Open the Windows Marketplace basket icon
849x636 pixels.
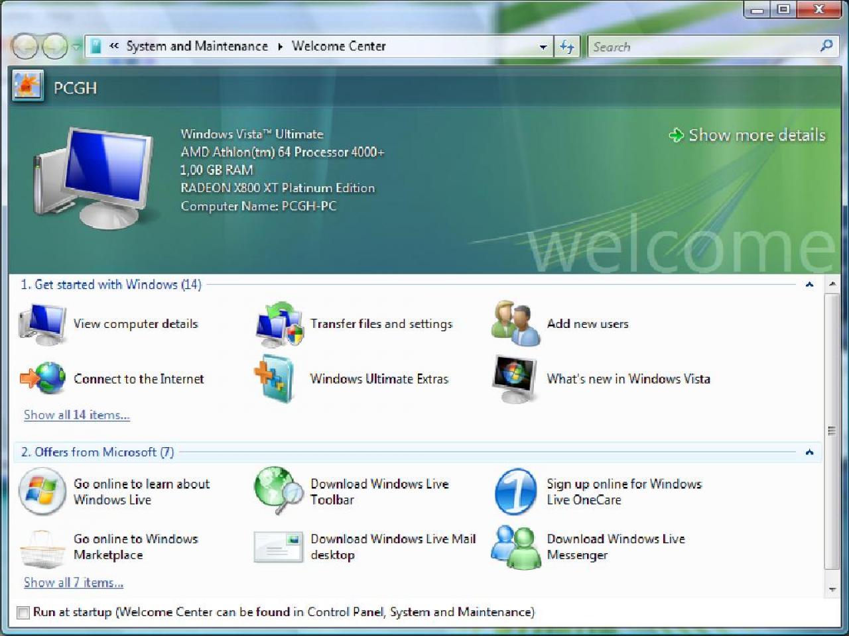point(42,549)
